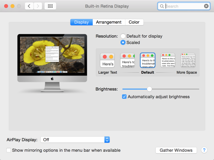214x160 pixels.
Task: Select the Default scaled resolution thumbnail
Action: point(148,60)
